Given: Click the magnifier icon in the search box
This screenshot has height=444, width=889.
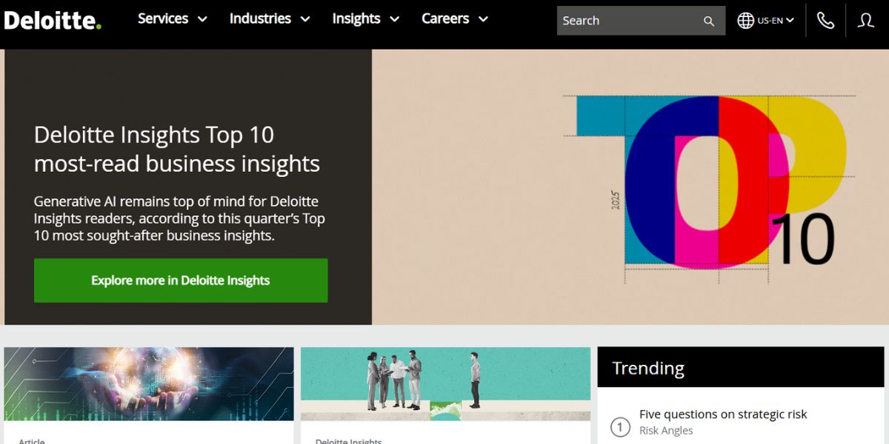Looking at the screenshot, I should coord(709,21).
